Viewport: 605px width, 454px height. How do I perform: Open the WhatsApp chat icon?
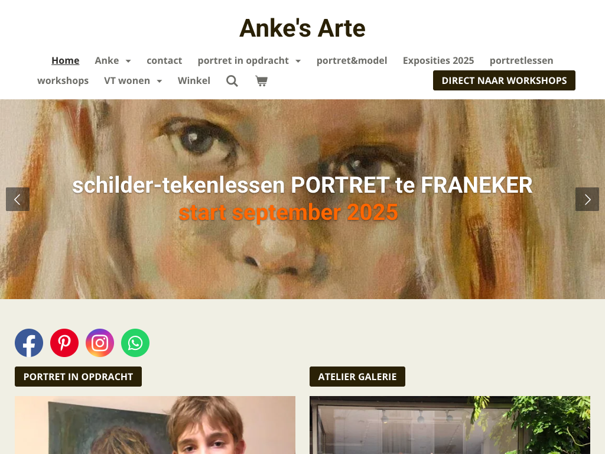tap(135, 343)
